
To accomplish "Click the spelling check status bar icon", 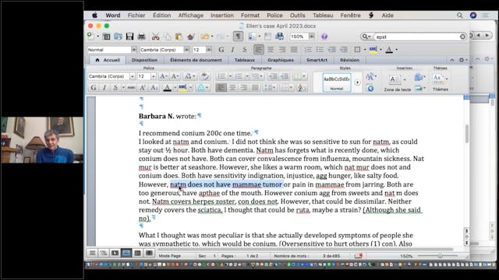I will pyautogui.click(x=359, y=256).
